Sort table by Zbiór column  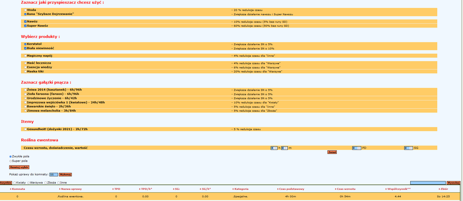click(443, 189)
